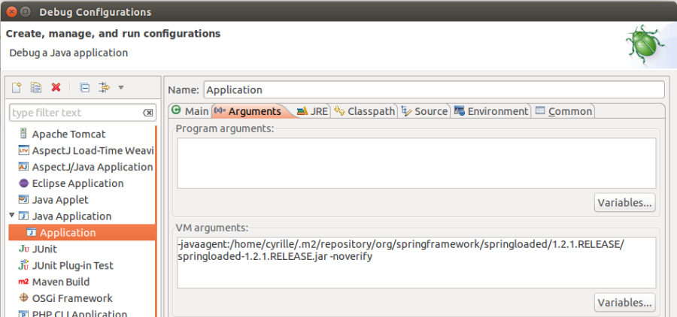Screen dimensions: 677x317
Task: Click the AspectJ Load-Time Weaving icon
Action: (23, 150)
